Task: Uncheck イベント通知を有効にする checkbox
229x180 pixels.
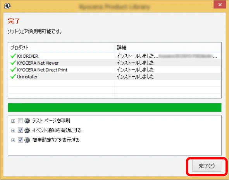Action: [x=20, y=130]
